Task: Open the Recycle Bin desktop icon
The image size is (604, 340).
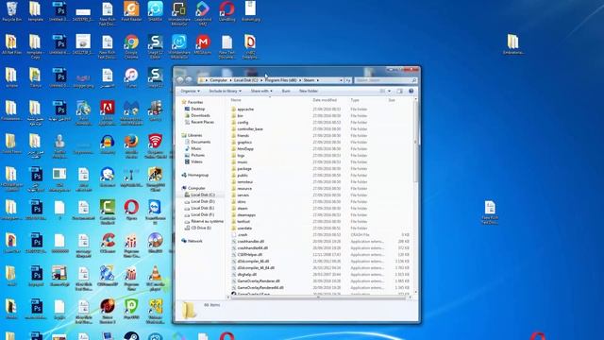Action: (11, 10)
